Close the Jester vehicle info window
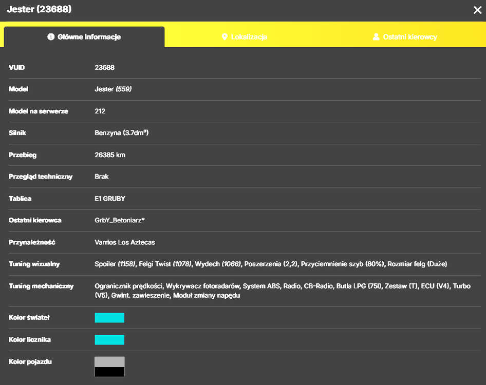486x385 pixels. pyautogui.click(x=477, y=10)
